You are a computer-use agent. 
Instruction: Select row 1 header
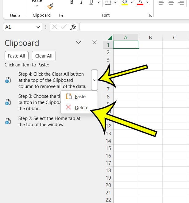coord(108,45)
